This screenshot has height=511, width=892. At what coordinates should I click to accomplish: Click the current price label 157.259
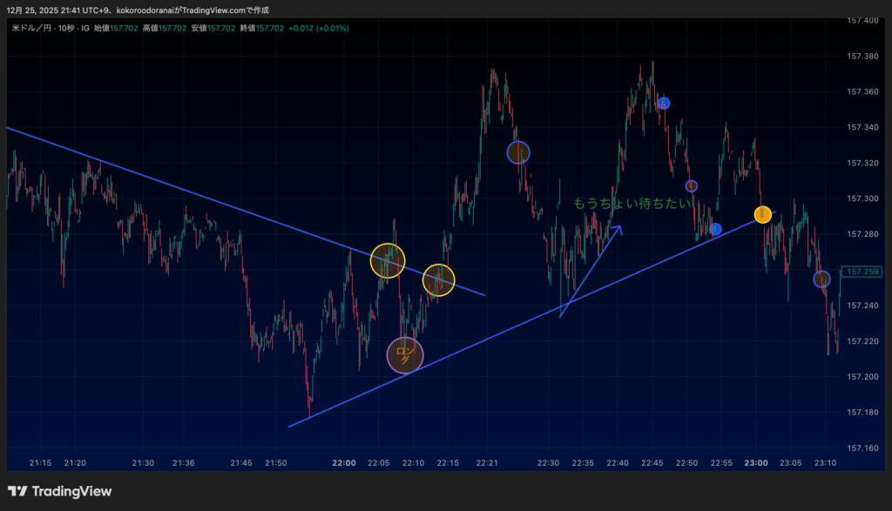[862, 272]
